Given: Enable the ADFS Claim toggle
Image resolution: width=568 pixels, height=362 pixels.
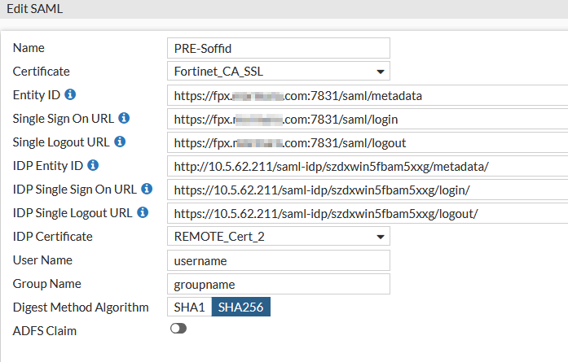Looking at the screenshot, I should (x=178, y=329).
